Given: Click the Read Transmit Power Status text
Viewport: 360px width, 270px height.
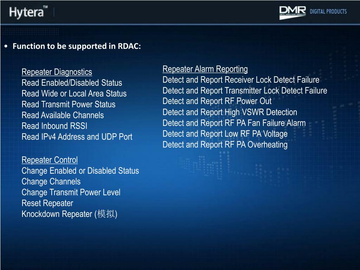Looking at the screenshot, I should 68,104.
